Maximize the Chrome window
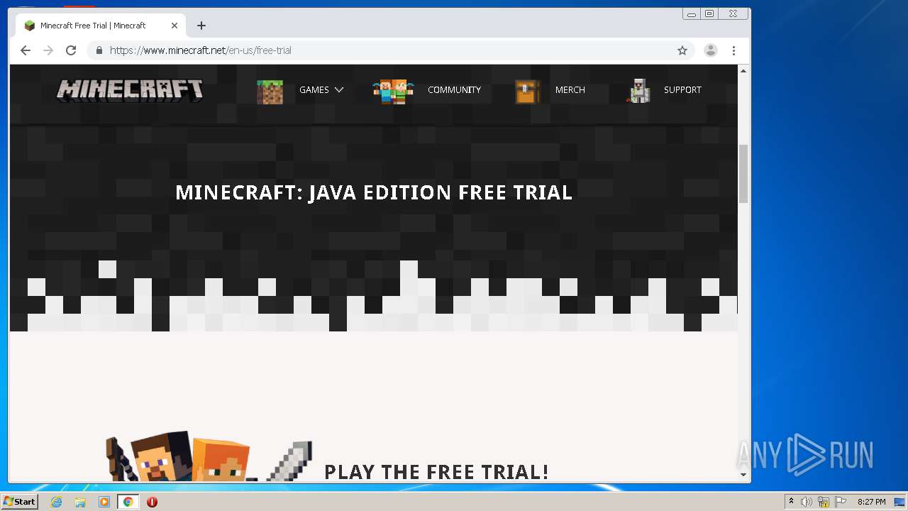This screenshot has width=908, height=511. coord(709,13)
